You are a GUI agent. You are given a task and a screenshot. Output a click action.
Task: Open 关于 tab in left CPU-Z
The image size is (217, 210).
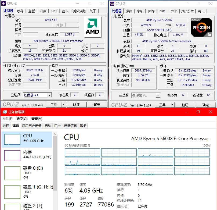(93, 11)
